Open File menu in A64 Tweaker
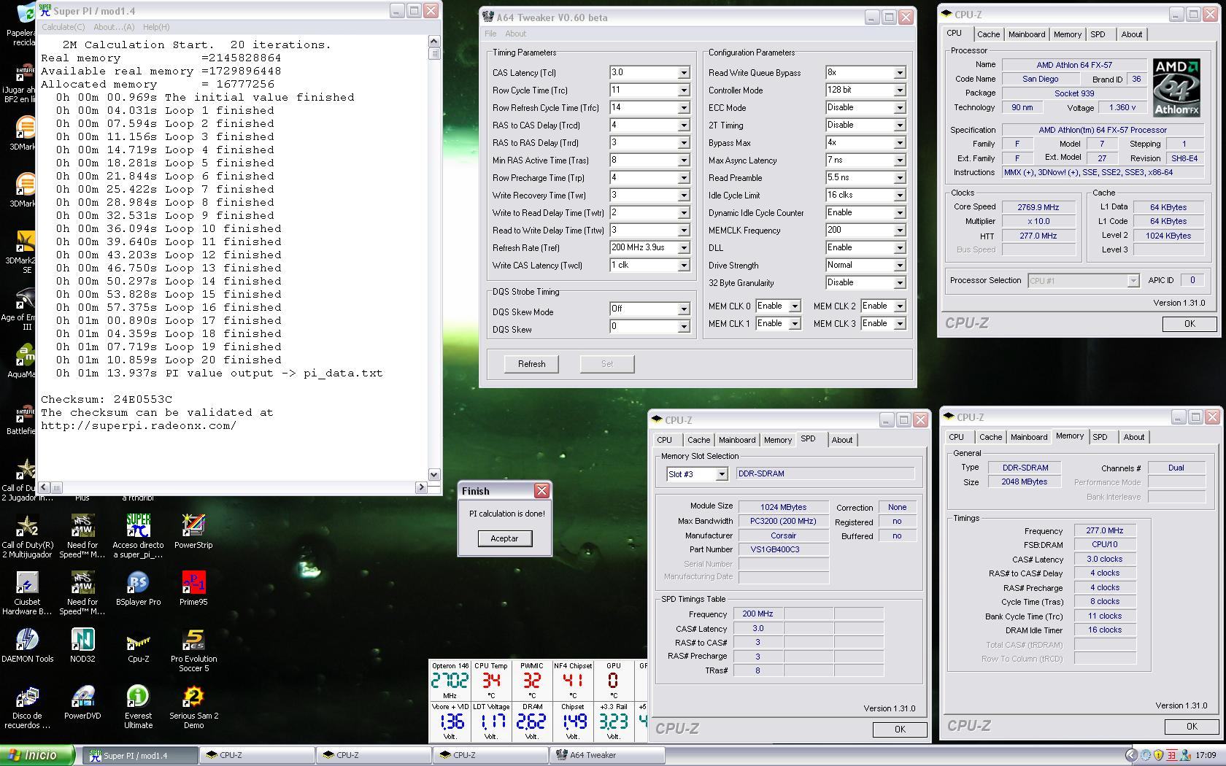Screen dimensions: 1226x766 [x=490, y=34]
